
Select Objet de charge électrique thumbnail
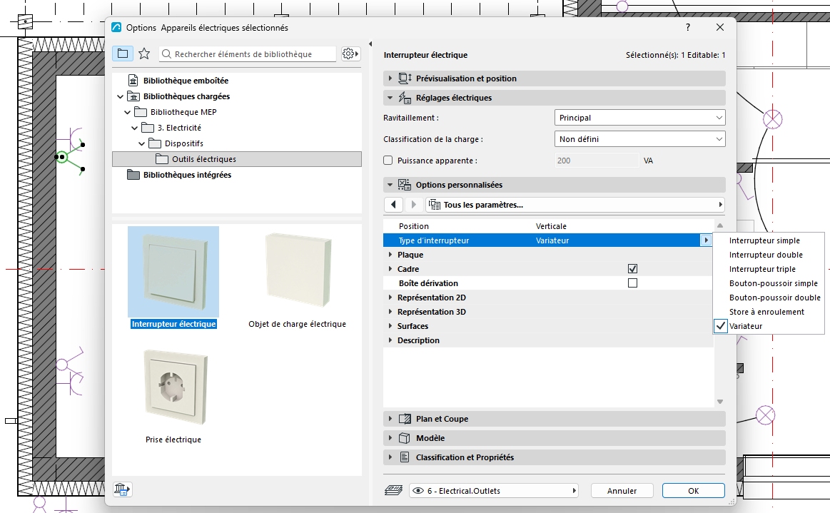[298, 271]
